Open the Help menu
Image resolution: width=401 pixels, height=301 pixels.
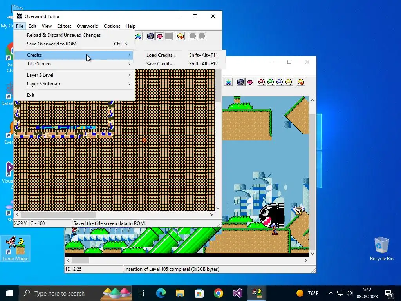point(130,26)
